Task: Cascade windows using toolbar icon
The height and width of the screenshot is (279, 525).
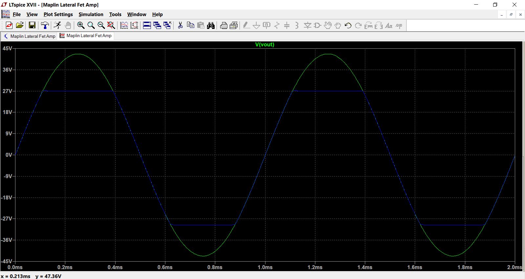Action: click(157, 25)
